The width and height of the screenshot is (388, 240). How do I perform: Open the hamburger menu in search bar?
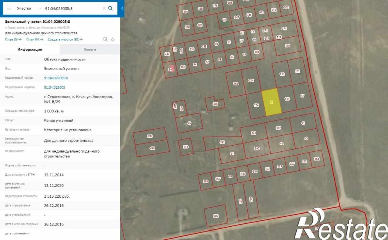9,8
